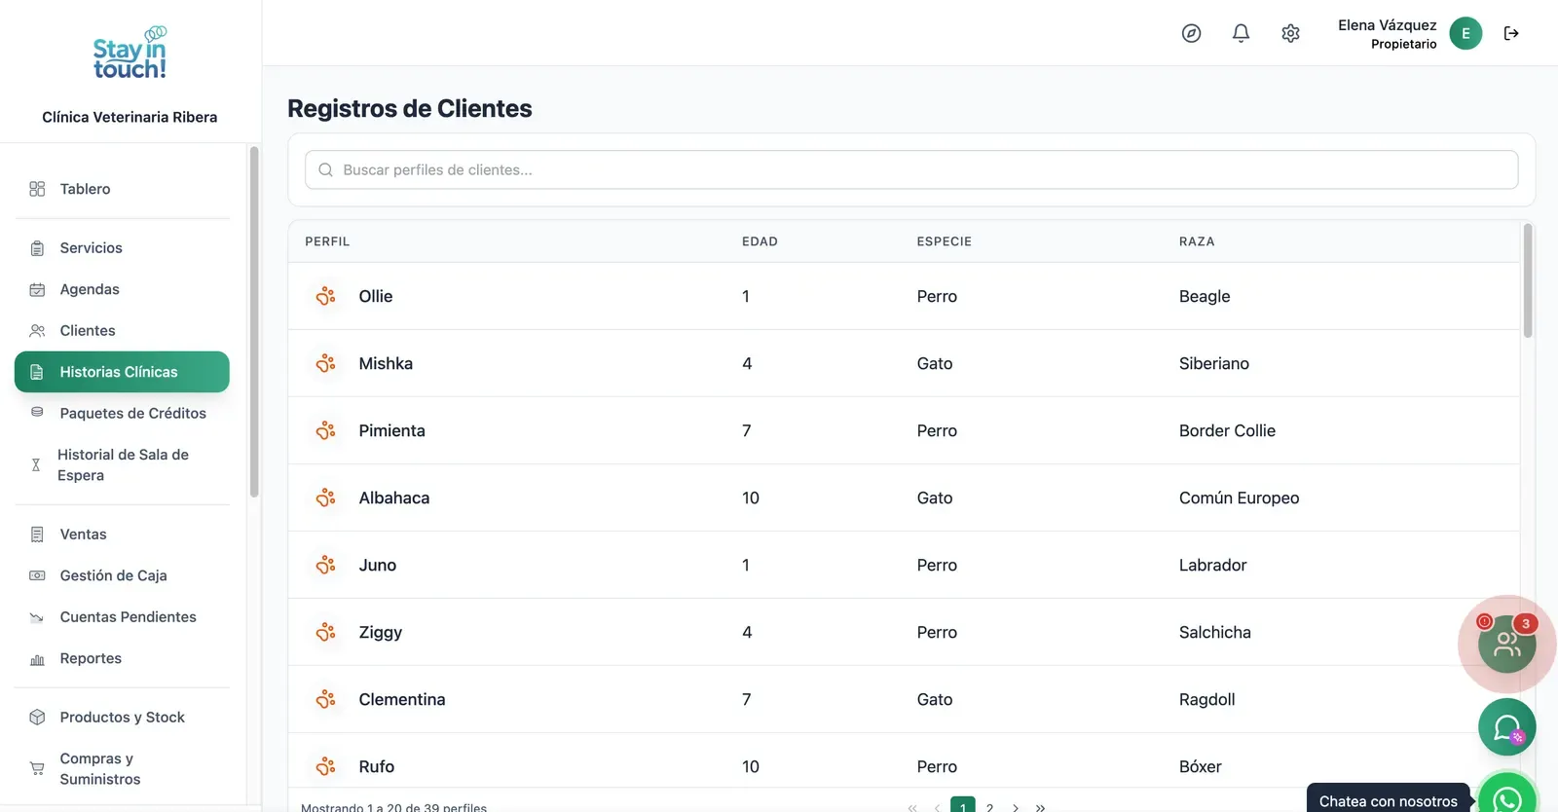Open the compass explore icon

click(1191, 33)
